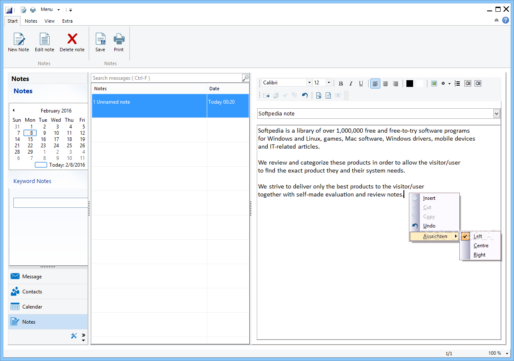Click the black text color swatch
Viewport: 514px width, 361px height.
tap(410, 84)
